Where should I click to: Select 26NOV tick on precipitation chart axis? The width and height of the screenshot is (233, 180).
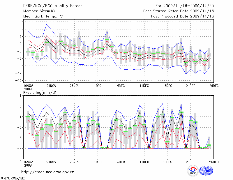[75, 162]
